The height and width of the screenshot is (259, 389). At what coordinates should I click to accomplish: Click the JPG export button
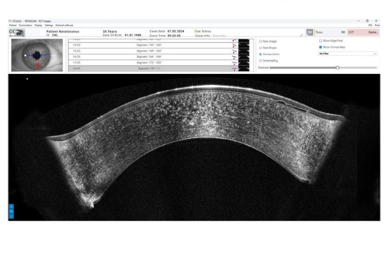click(370, 25)
